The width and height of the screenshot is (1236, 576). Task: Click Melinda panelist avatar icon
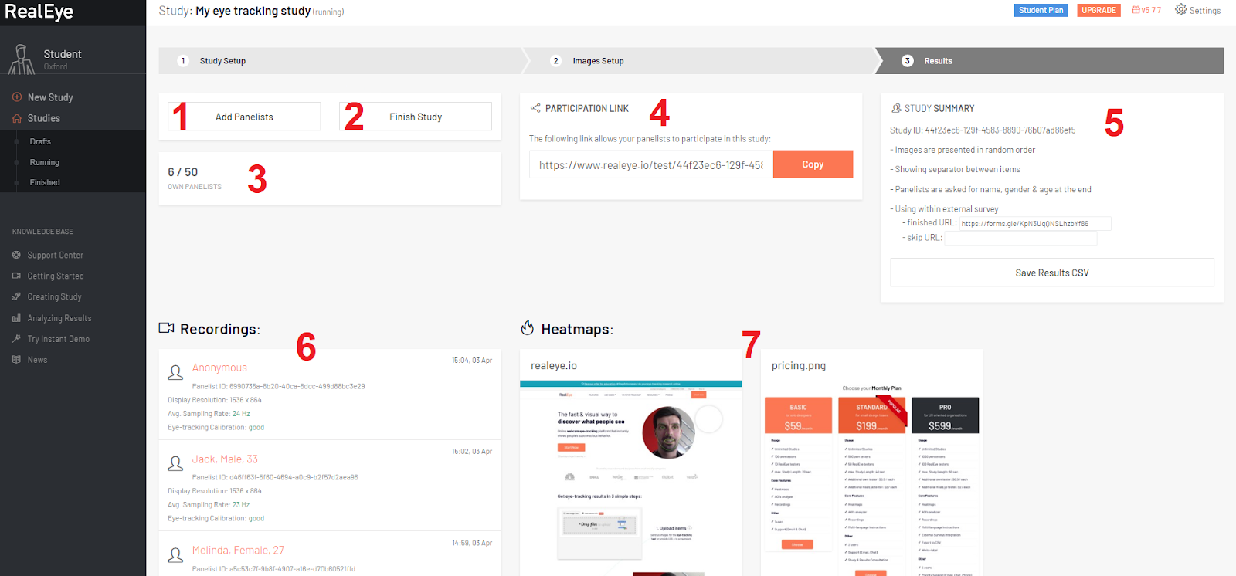pos(175,554)
